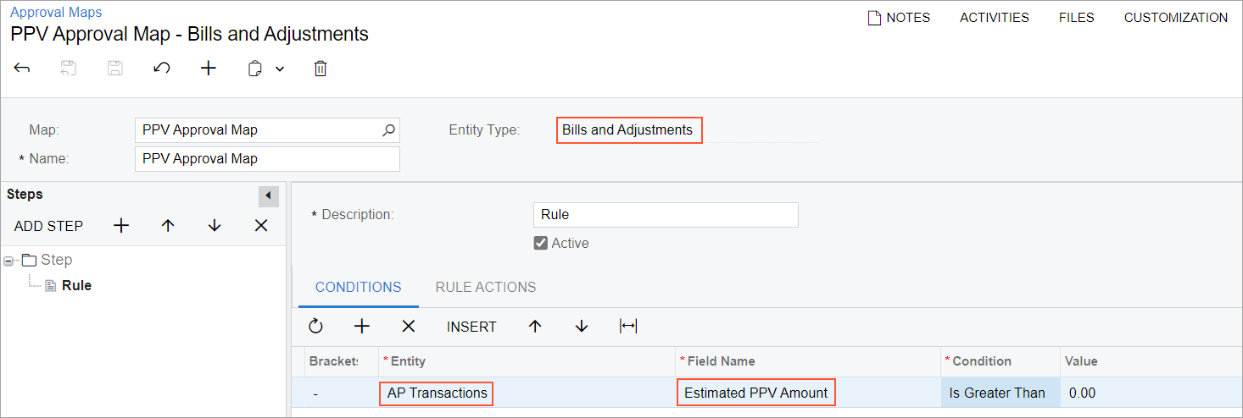This screenshot has width=1243, height=418.
Task: Click the back arrow toolbar icon
Action: (x=23, y=69)
